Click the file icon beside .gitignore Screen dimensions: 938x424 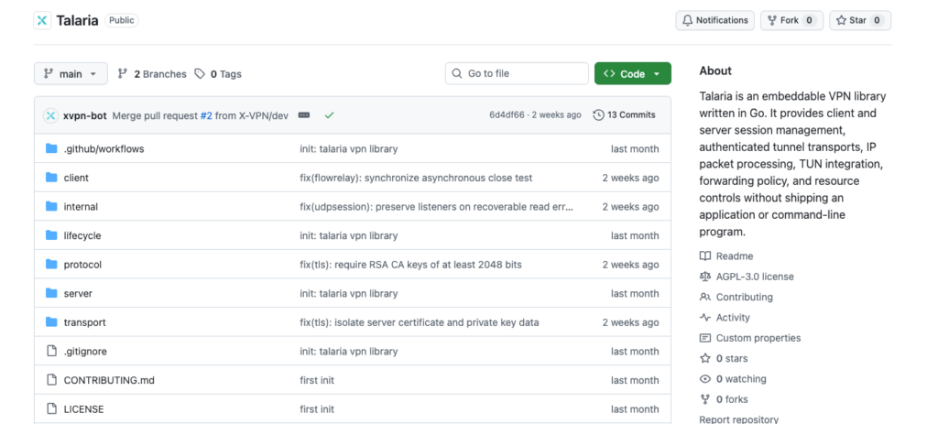[x=51, y=351]
